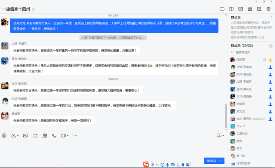The width and height of the screenshot is (275, 168).
Task: Open send button options dropdown arrow
Action: point(221,161)
